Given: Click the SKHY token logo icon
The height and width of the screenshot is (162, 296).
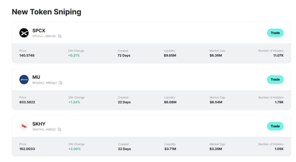Looking at the screenshot, I should 24,126.
